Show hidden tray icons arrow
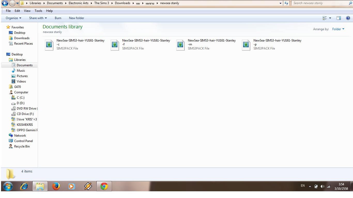Image resolution: width=353 pixels, height=198 pixels. [x=310, y=186]
